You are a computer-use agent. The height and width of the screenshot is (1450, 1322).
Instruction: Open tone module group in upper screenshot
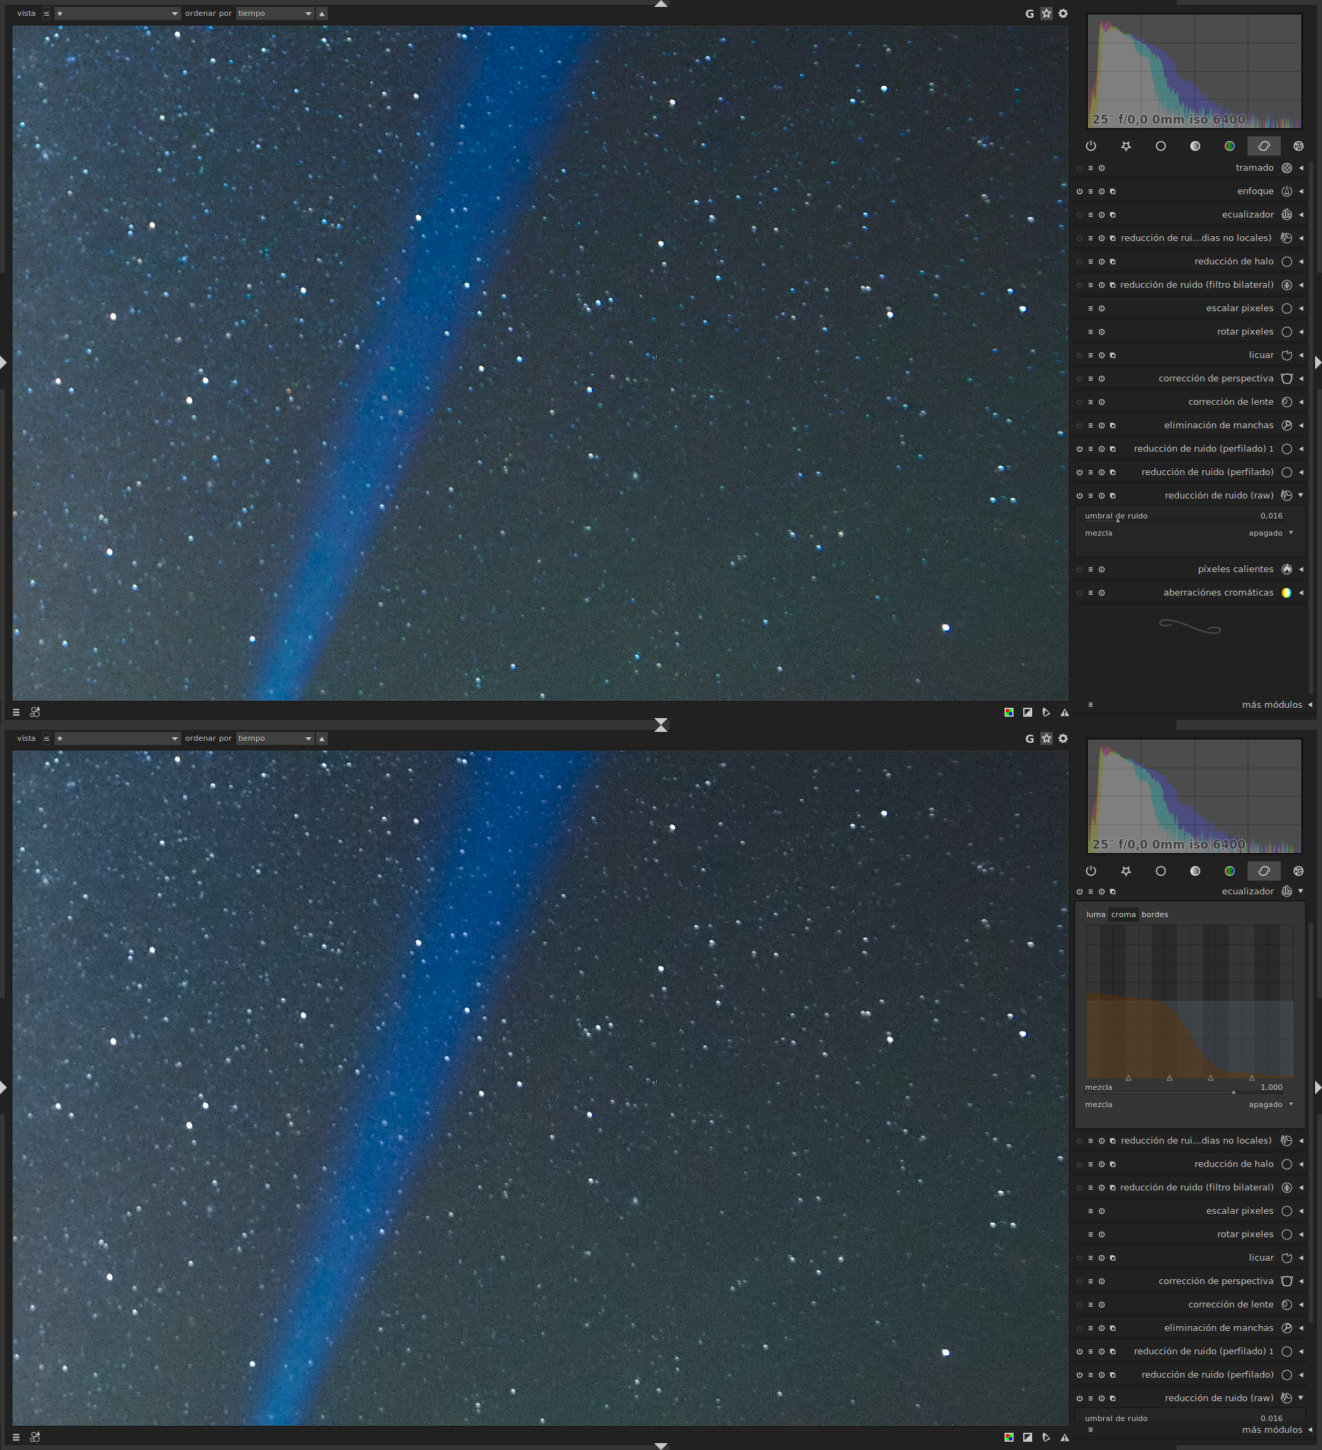point(1195,146)
